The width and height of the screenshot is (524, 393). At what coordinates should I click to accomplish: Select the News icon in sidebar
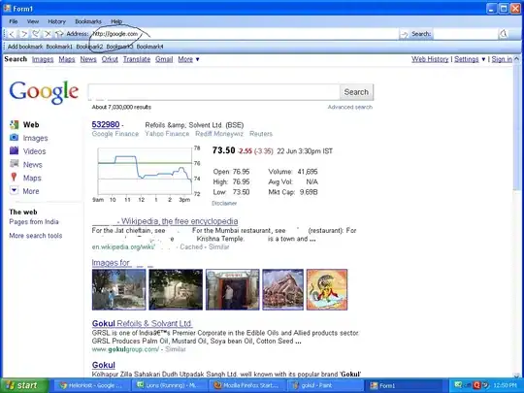pos(14,164)
